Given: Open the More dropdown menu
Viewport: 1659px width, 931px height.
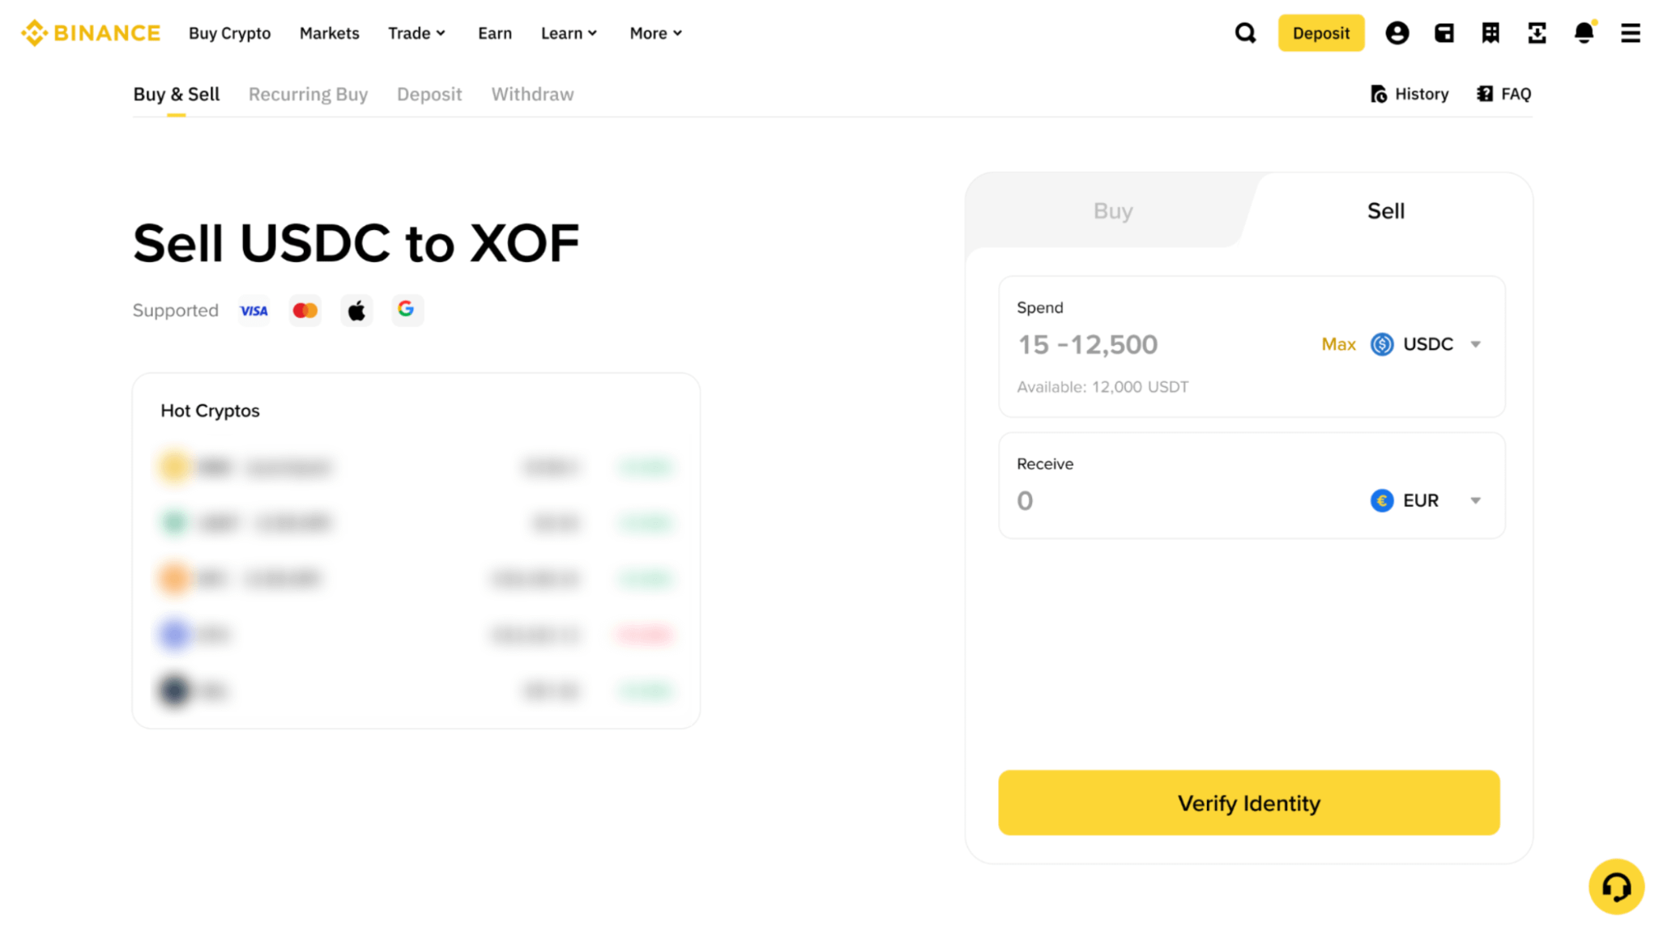Looking at the screenshot, I should pyautogui.click(x=655, y=33).
